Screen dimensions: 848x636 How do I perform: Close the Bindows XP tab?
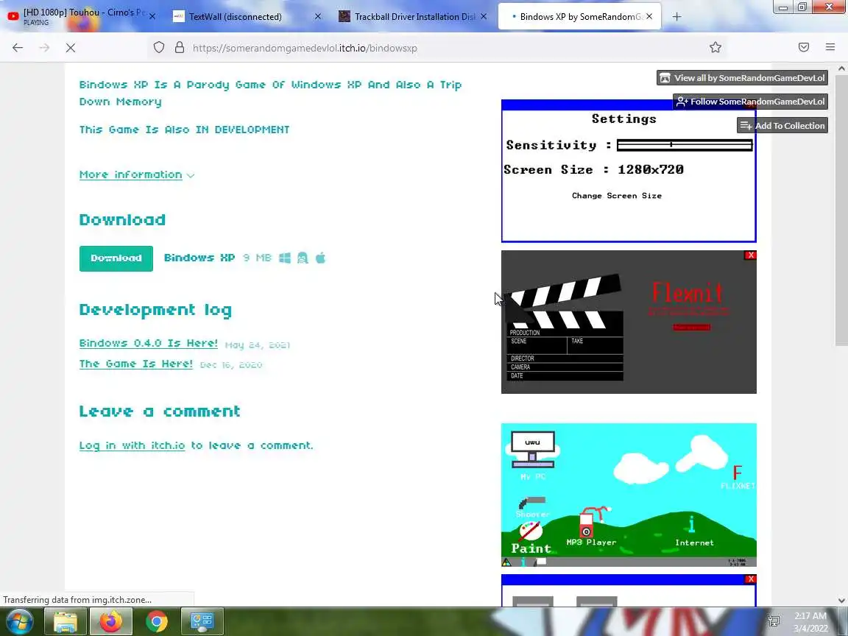click(649, 17)
